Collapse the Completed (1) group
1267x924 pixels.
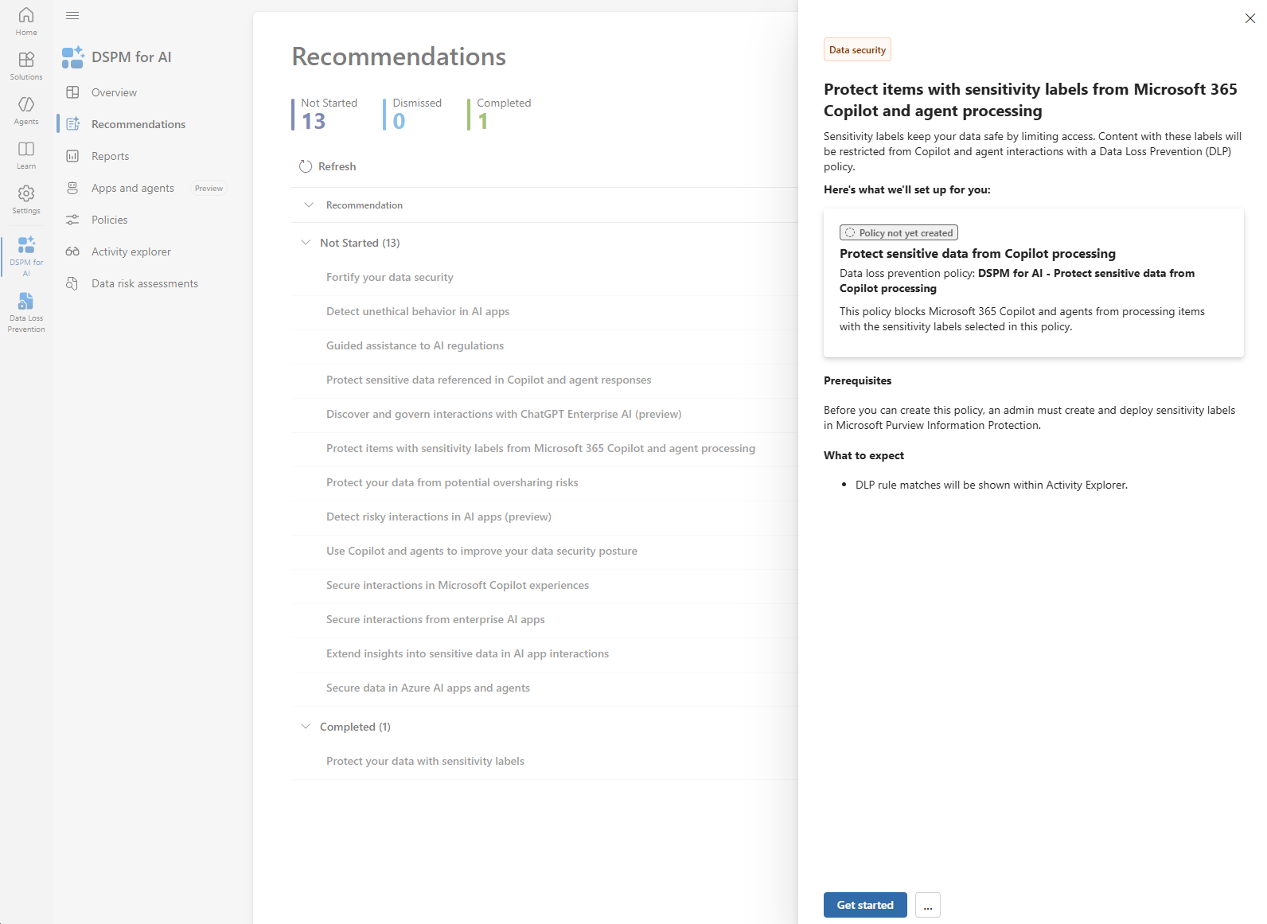coord(306,727)
